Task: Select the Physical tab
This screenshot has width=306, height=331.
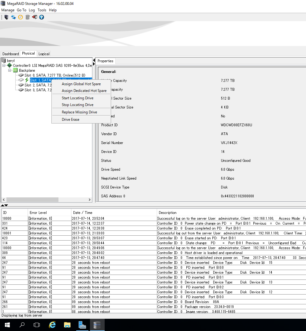Action: coord(28,53)
